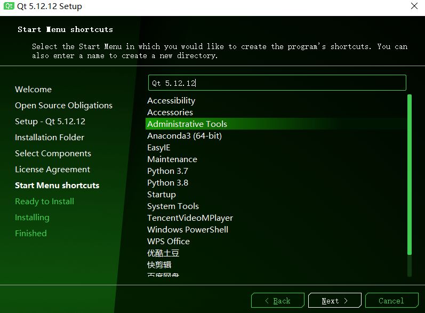Click the green list scrollbar thumb
Viewport: 425px width, 313px height.
[x=410, y=174]
